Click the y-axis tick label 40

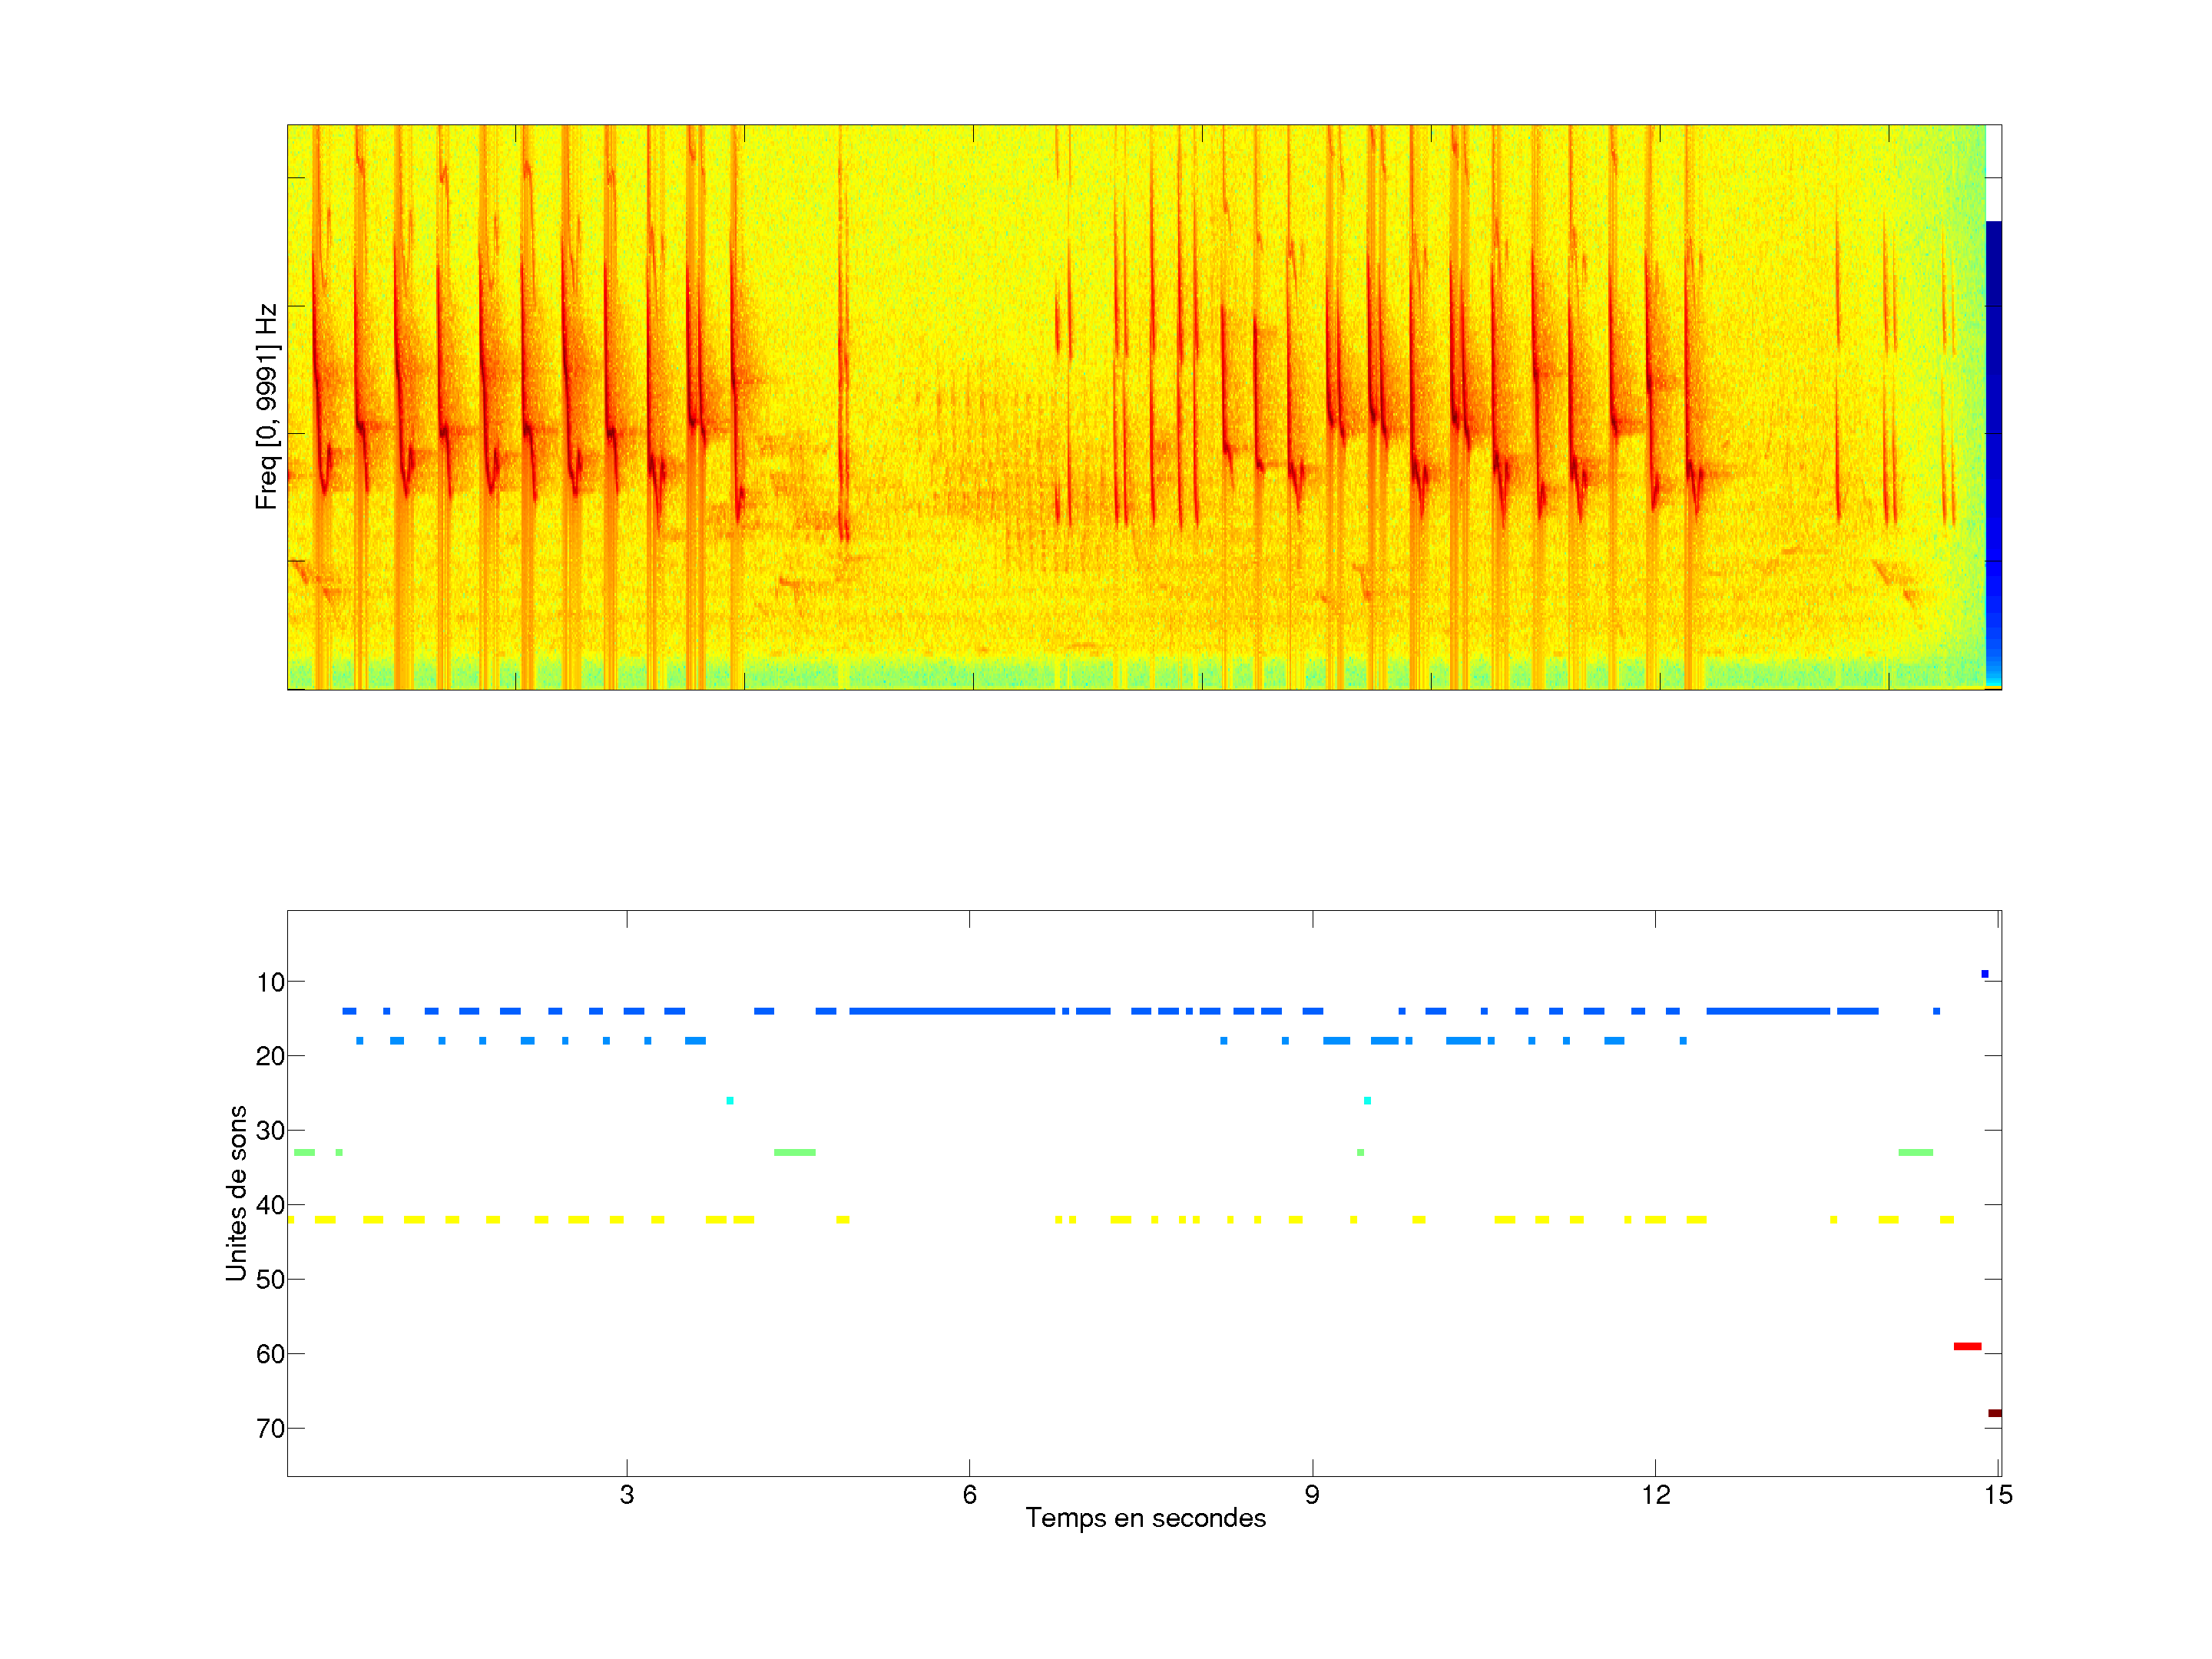(270, 1205)
